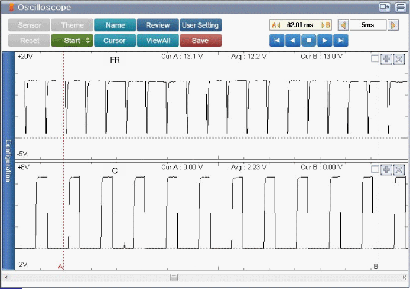Viewport: 410px width, 289px height.
Task: Tick the FR channel checkbox
Action: coord(375,59)
